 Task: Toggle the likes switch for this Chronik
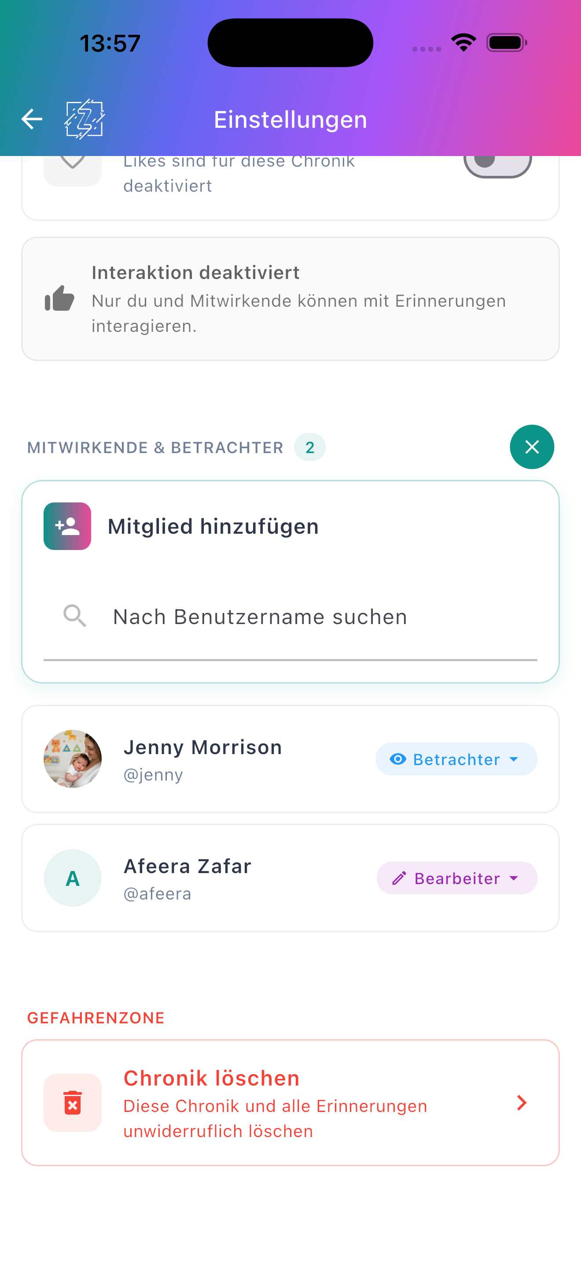pyautogui.click(x=497, y=164)
